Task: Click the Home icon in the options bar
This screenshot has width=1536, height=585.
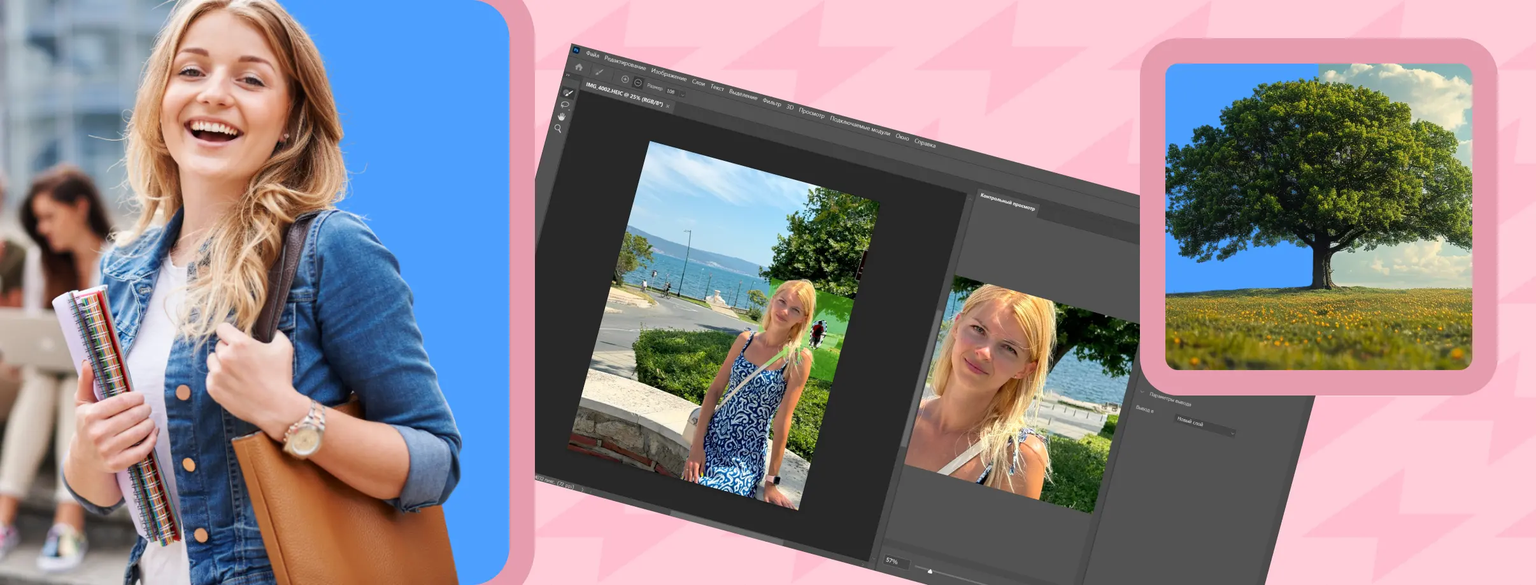Action: pos(579,67)
